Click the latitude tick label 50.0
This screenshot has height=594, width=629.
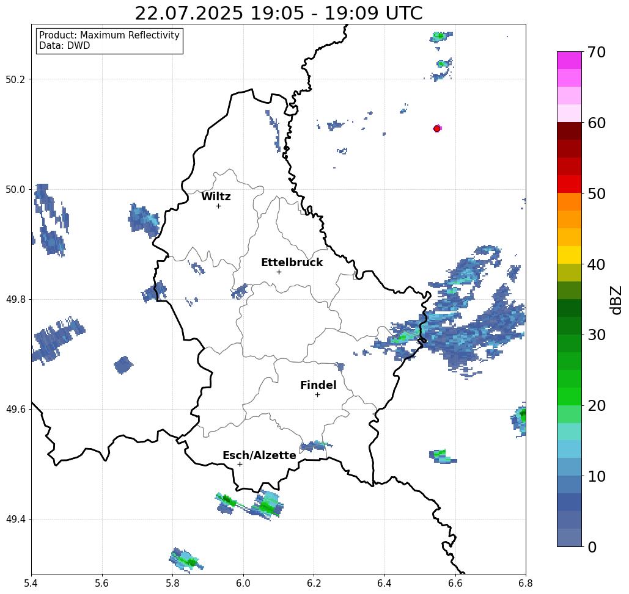click(15, 189)
